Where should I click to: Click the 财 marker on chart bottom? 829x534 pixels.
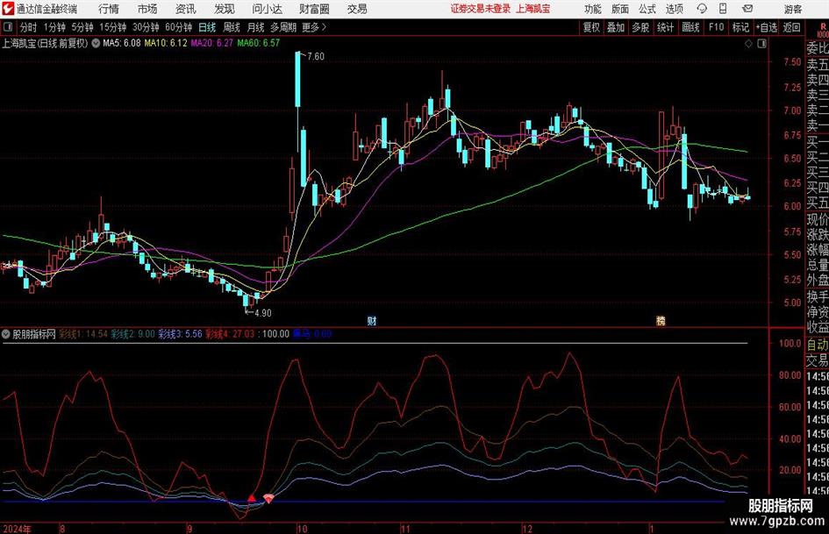pos(372,320)
